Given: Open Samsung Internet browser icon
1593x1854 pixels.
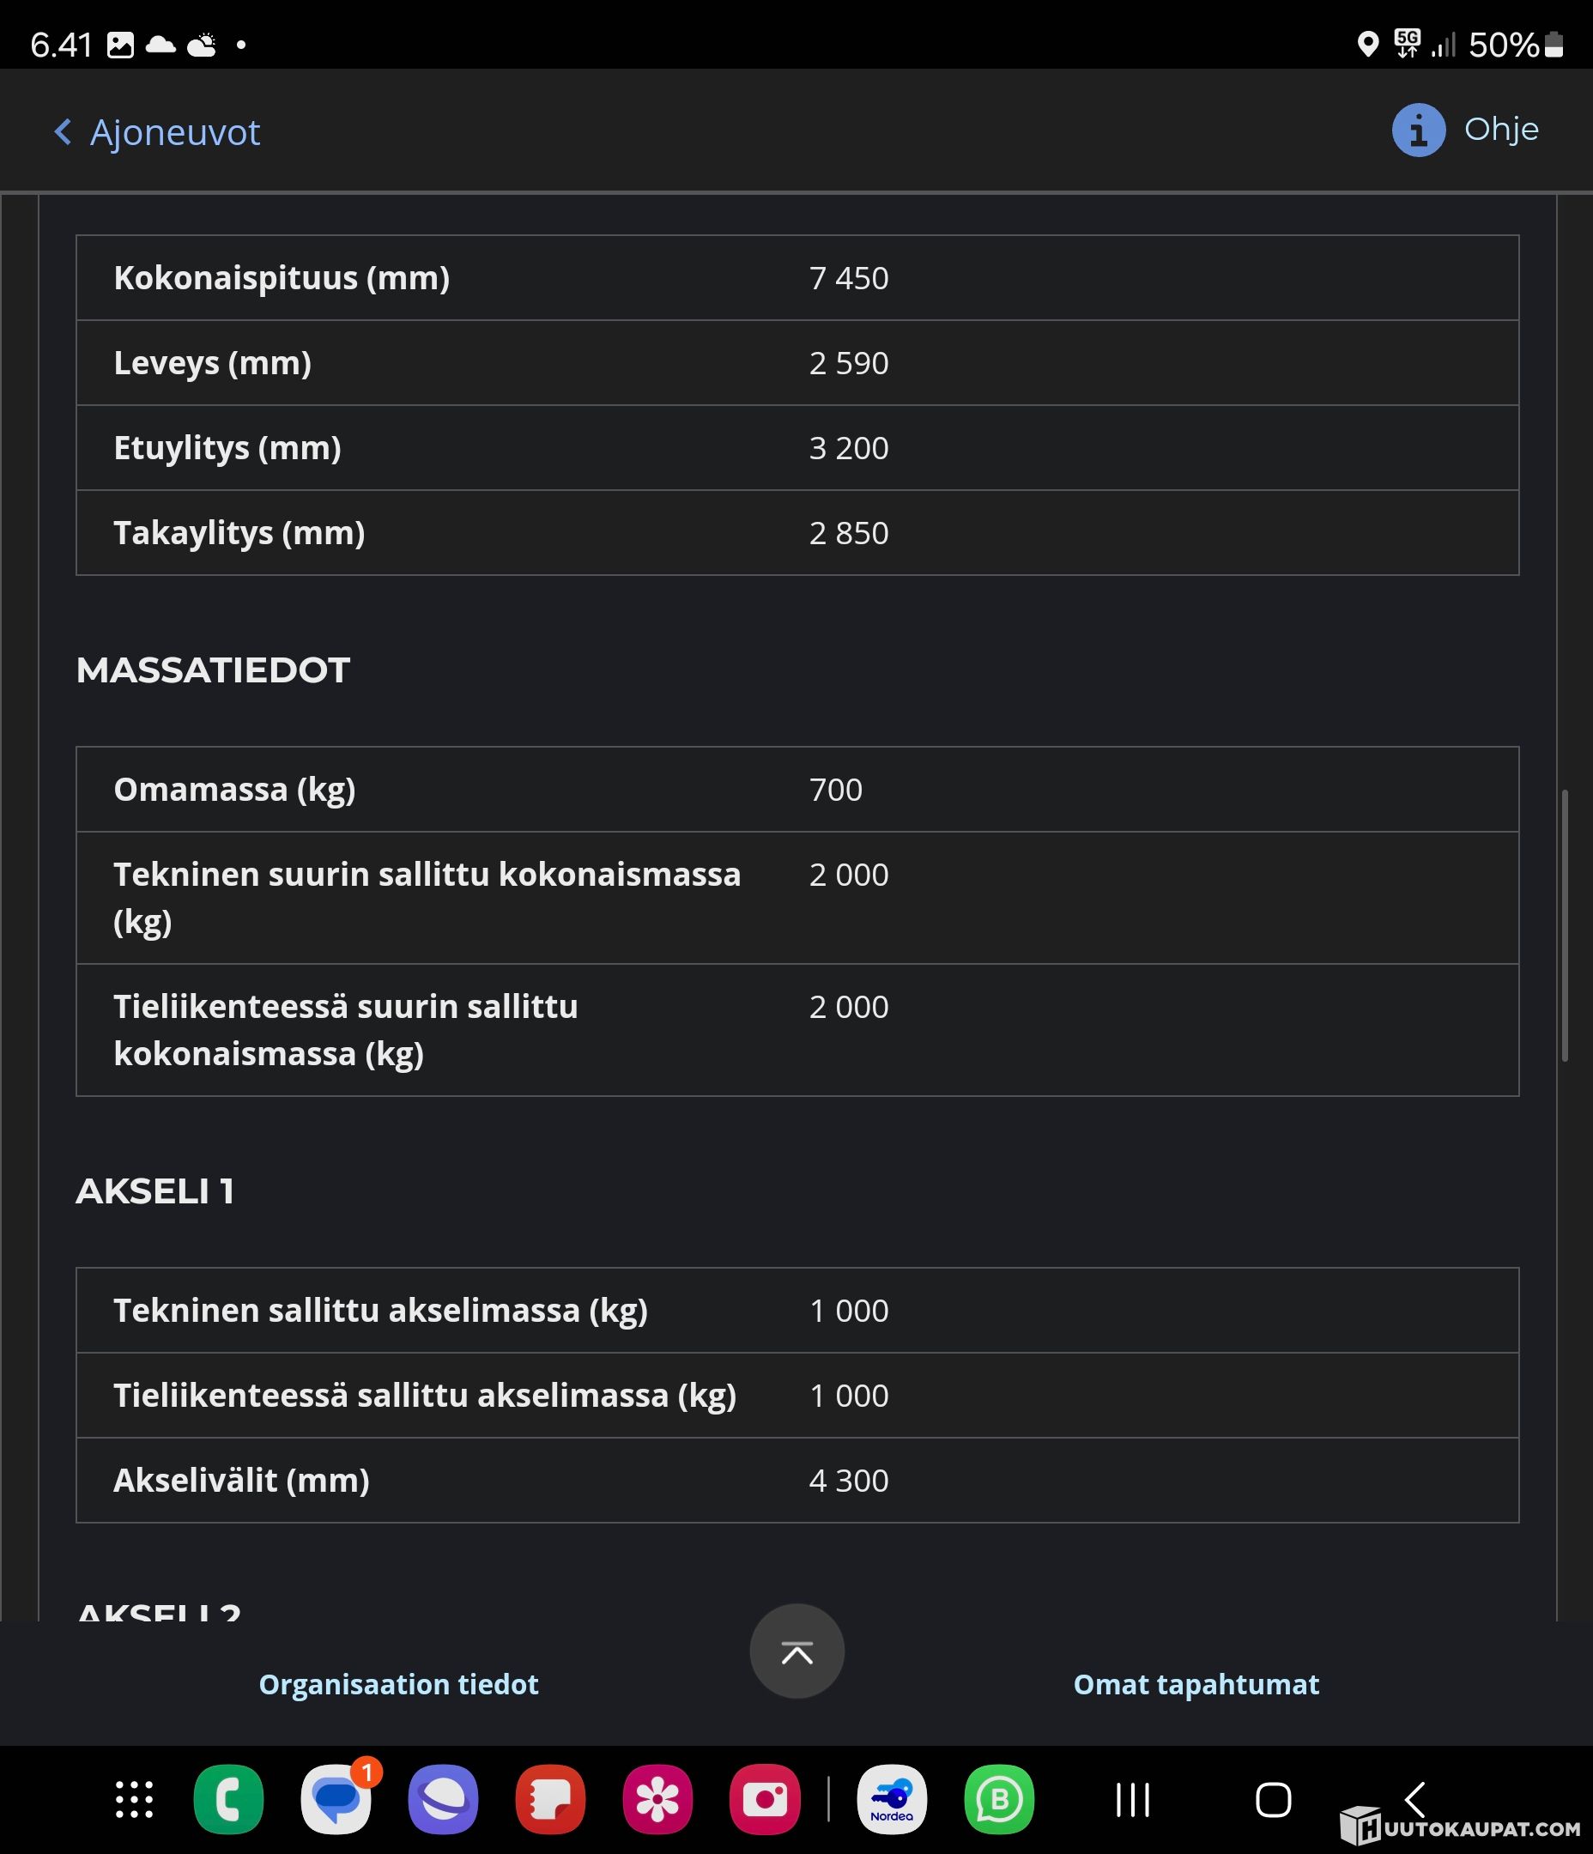Looking at the screenshot, I should pos(443,1799).
